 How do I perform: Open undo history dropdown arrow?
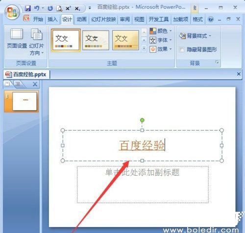[x=43, y=8]
